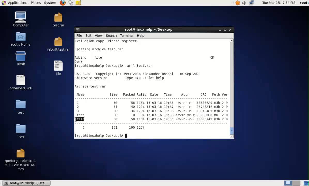Click the terminal scrollbar thumb
This screenshot has width=309, height=186.
click(231, 131)
